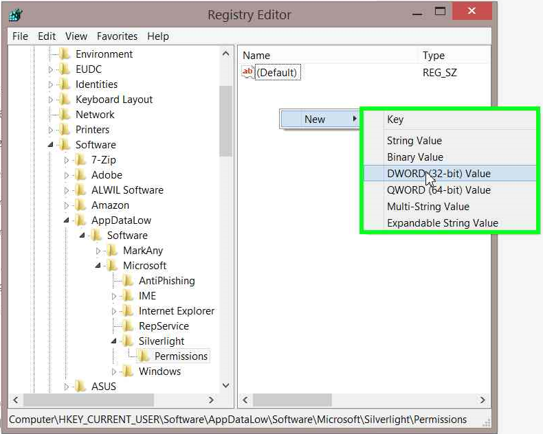Click the Printers folder icon
The image size is (543, 434).
[65, 129]
